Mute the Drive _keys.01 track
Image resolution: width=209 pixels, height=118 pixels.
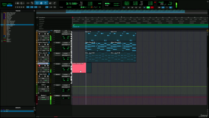[x=48, y=55]
